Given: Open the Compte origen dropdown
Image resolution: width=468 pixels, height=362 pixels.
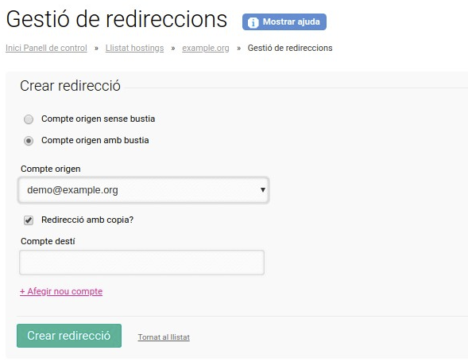Looking at the screenshot, I should tap(144, 190).
